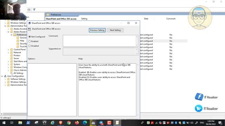This screenshot has height=126, width=225.
Task: Open Microsoft Edge from the taskbar
Action: [85, 123]
